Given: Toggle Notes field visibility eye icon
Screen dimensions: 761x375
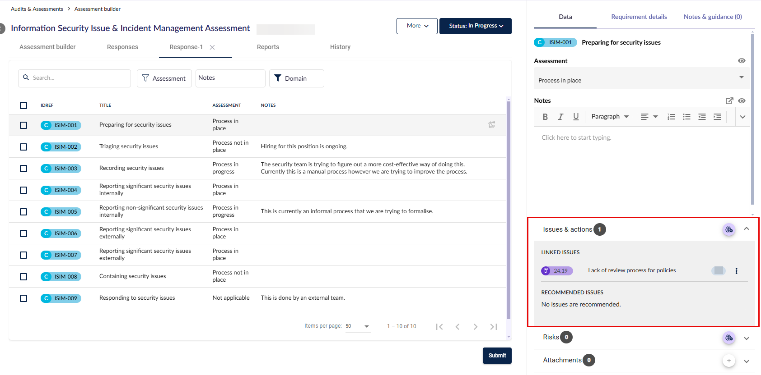Looking at the screenshot, I should point(742,101).
